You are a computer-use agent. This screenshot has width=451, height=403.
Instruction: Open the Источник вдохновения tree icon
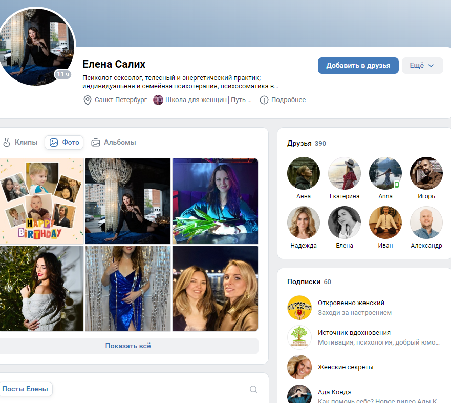coord(299,337)
